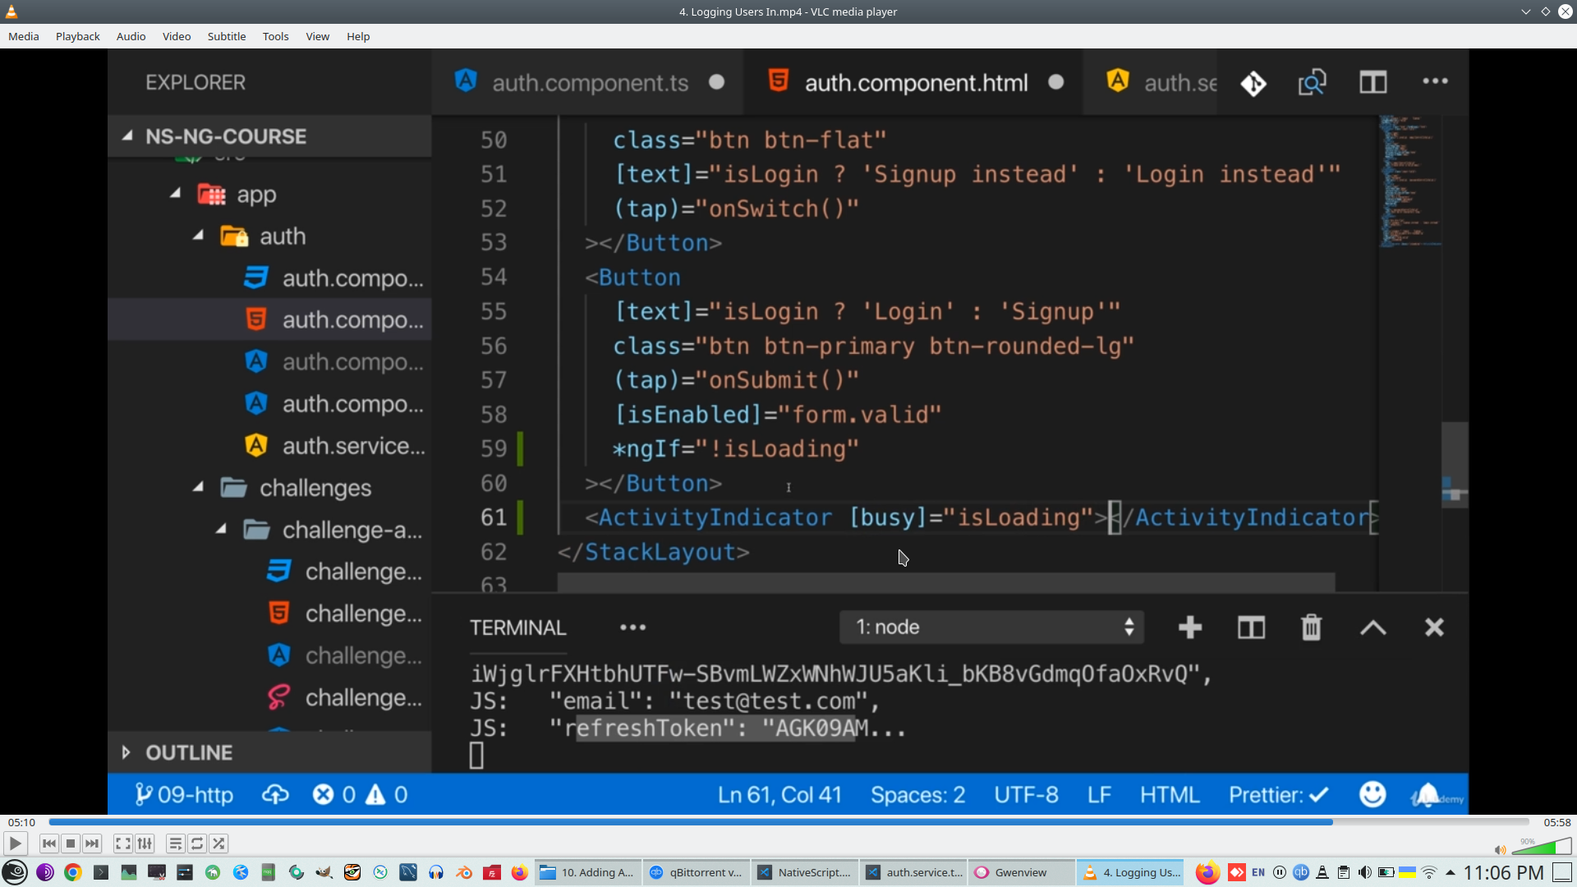This screenshot has width=1577, height=887.
Task: Open the Tools menu
Action: click(275, 36)
